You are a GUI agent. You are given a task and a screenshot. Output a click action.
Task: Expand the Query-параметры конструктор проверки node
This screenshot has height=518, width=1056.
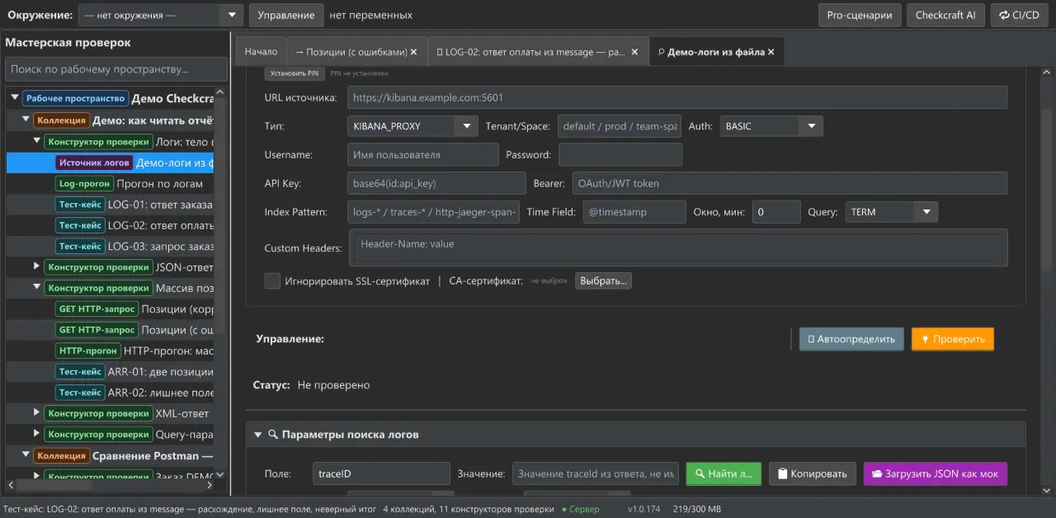click(36, 434)
